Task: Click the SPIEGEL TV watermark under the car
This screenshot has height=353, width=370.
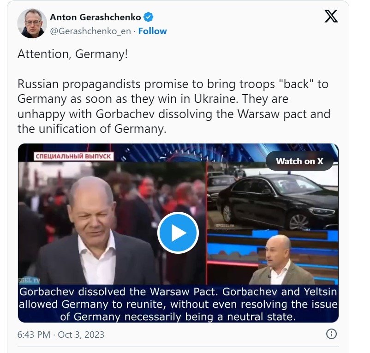Action: click(225, 226)
